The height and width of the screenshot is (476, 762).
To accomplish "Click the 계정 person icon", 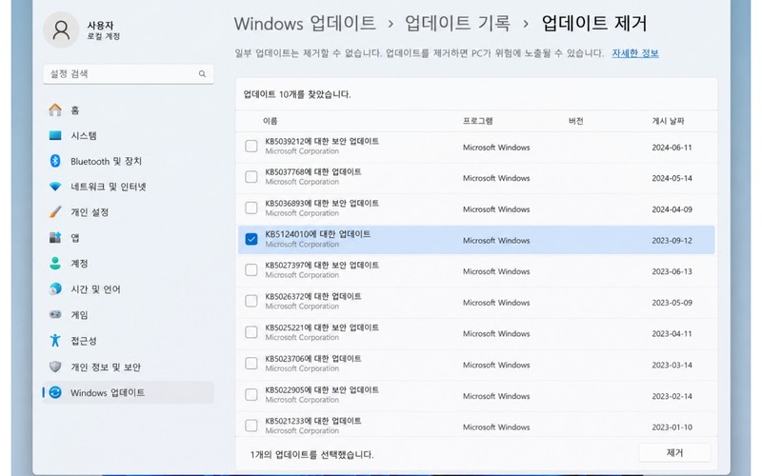I will pyautogui.click(x=55, y=264).
